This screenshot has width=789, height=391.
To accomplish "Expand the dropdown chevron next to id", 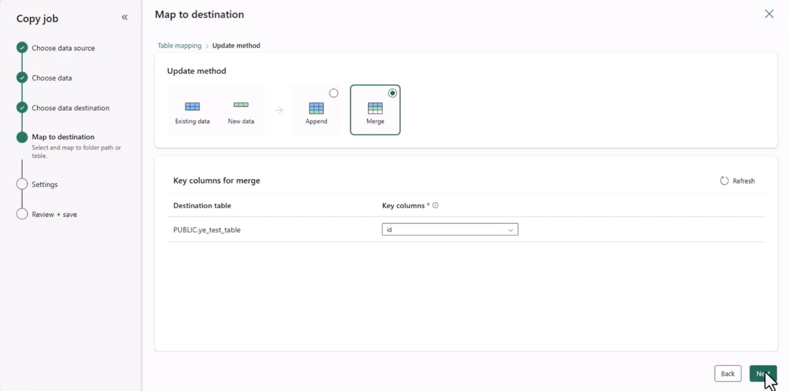I will (x=511, y=229).
